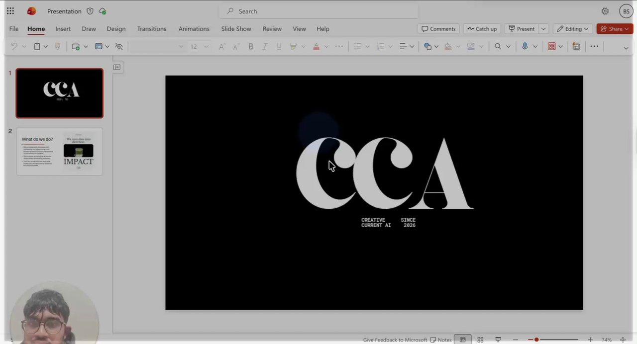Expand the ribbon display chevron
Screen dimensions: 637x344
[x=626, y=47]
